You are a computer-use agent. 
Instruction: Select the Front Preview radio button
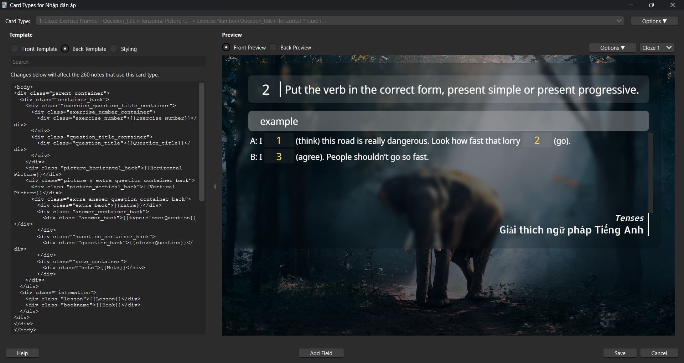[x=226, y=47]
